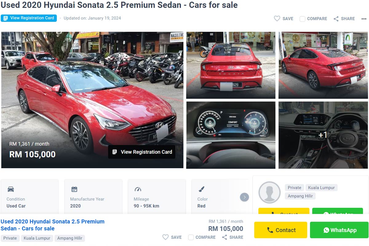This screenshot has width=369, height=246.
Task: Click View Registration Card on main photo
Action: [x=142, y=152]
